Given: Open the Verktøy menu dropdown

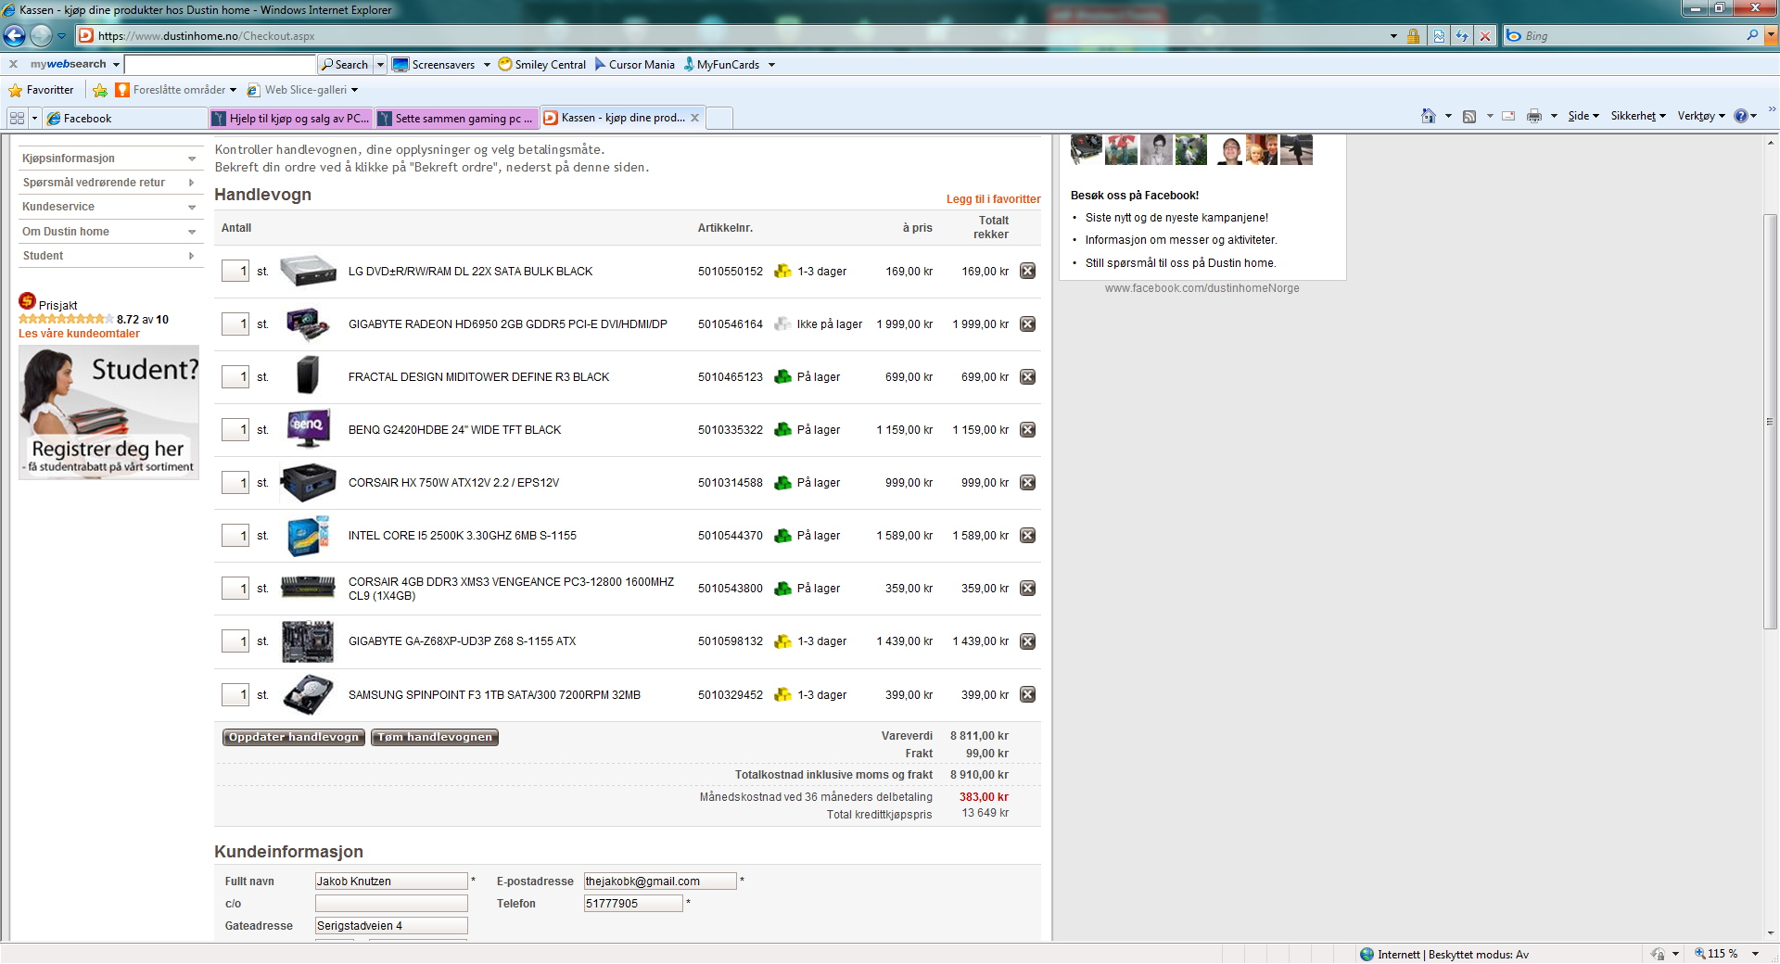Looking at the screenshot, I should pos(1701,116).
